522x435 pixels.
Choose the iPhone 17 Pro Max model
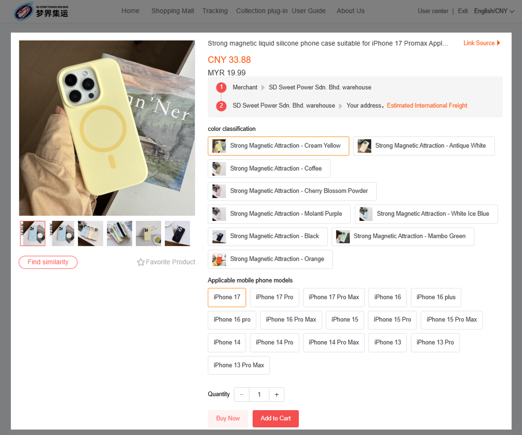(334, 297)
